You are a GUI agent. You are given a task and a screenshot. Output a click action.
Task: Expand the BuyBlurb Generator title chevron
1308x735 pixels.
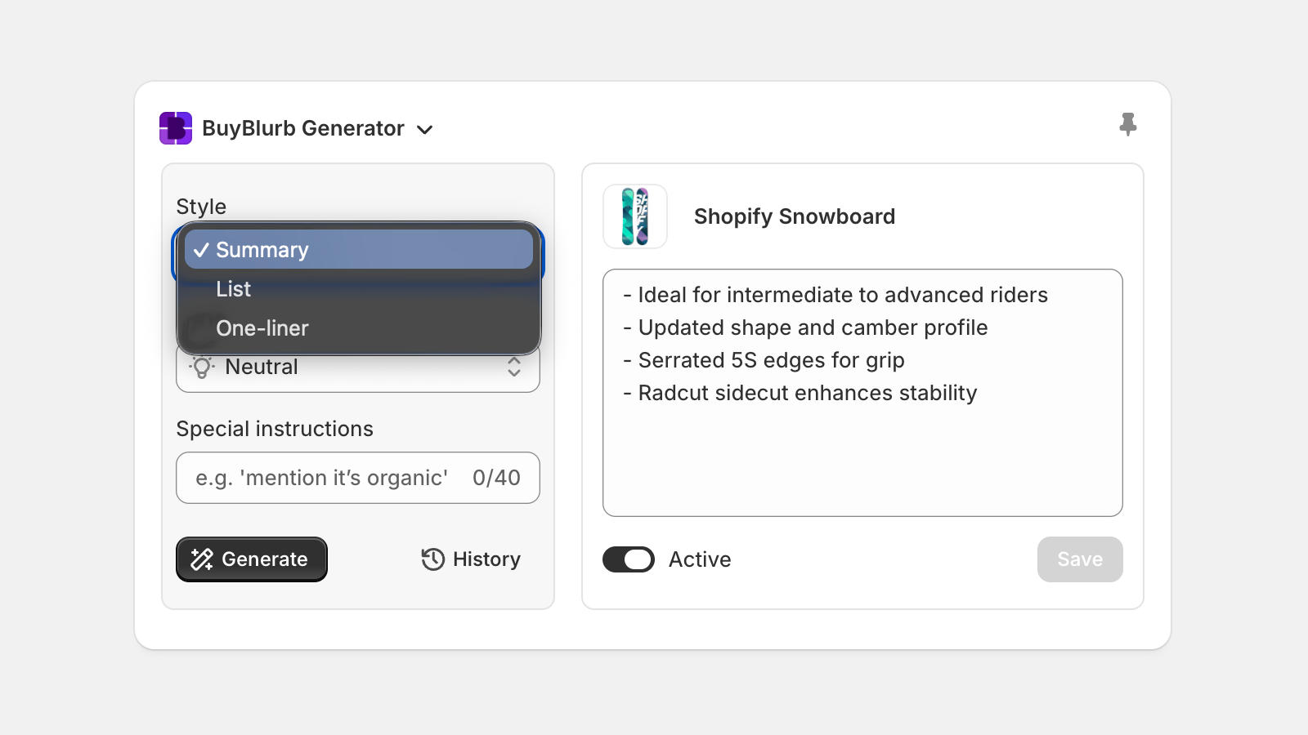pos(425,130)
